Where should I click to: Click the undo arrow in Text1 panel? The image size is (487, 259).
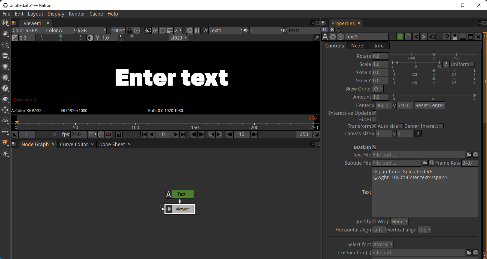(416, 37)
